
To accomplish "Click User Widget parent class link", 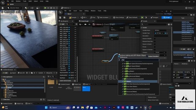I will coord(168,14).
